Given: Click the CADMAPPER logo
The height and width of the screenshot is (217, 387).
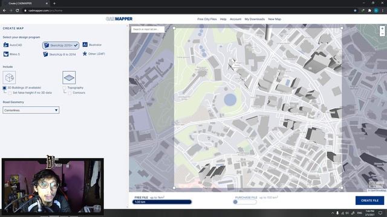Looking at the screenshot, I should tap(119, 19).
